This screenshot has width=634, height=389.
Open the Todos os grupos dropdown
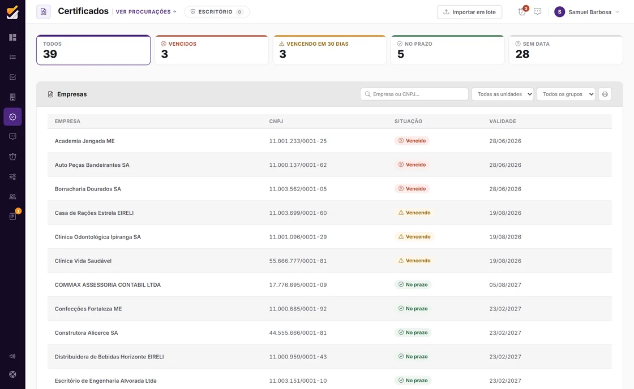point(566,94)
